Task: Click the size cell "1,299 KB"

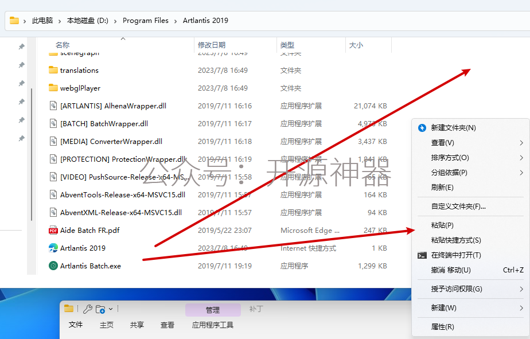Action: (372, 266)
